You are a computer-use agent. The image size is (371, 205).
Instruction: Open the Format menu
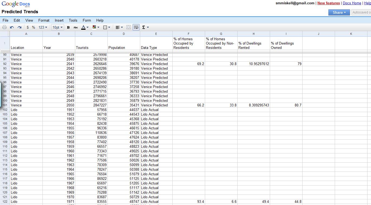click(x=44, y=20)
